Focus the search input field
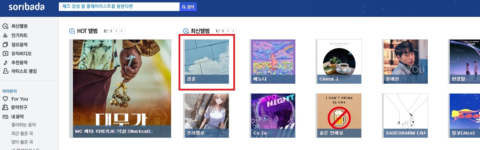 coord(119,7)
